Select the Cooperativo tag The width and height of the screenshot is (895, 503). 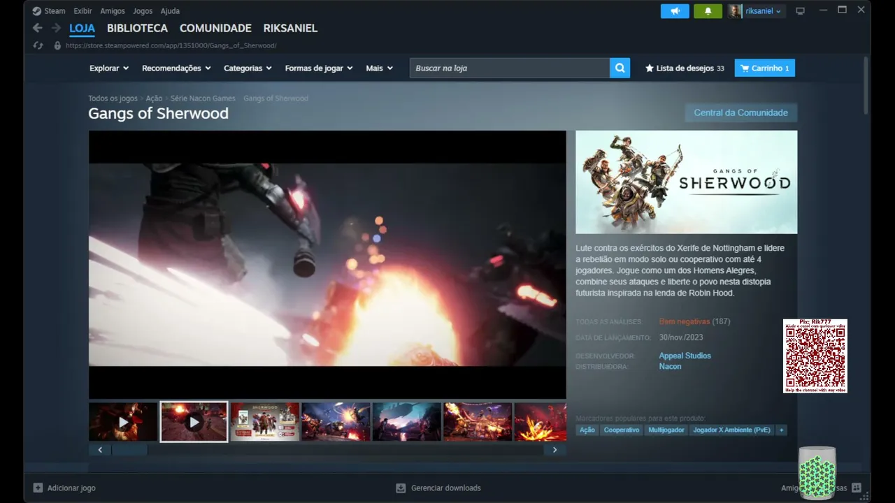[x=622, y=430]
